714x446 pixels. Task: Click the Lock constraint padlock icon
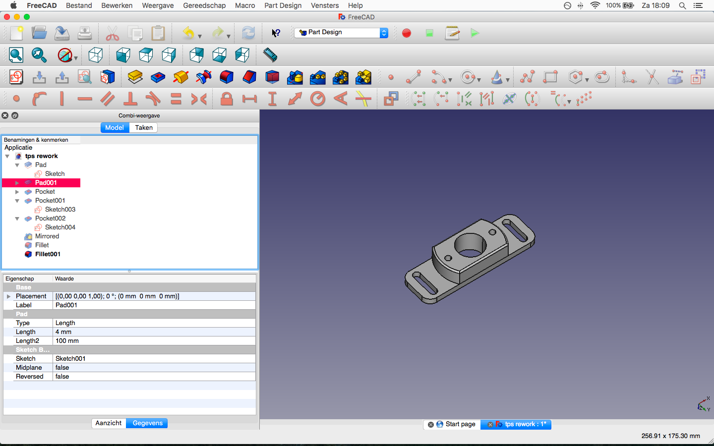227,99
